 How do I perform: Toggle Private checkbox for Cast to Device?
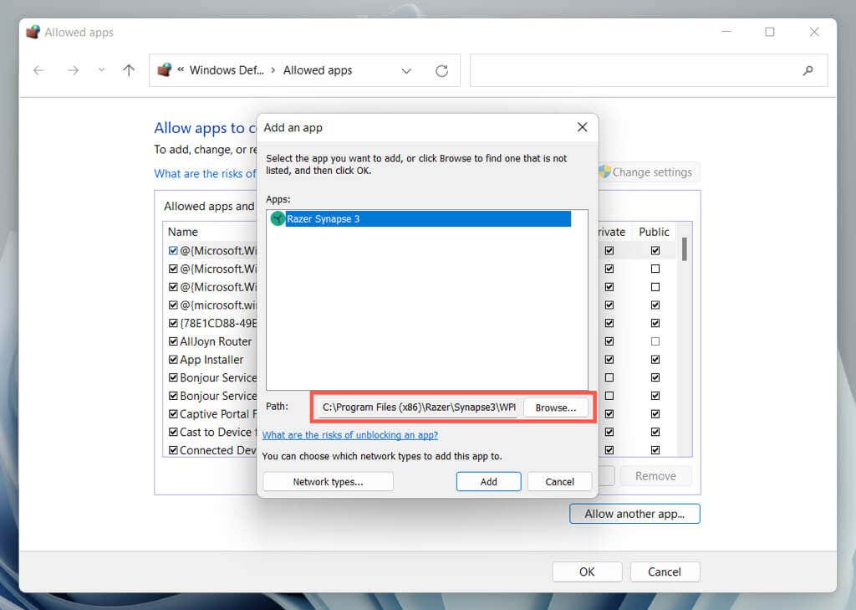[x=609, y=432]
